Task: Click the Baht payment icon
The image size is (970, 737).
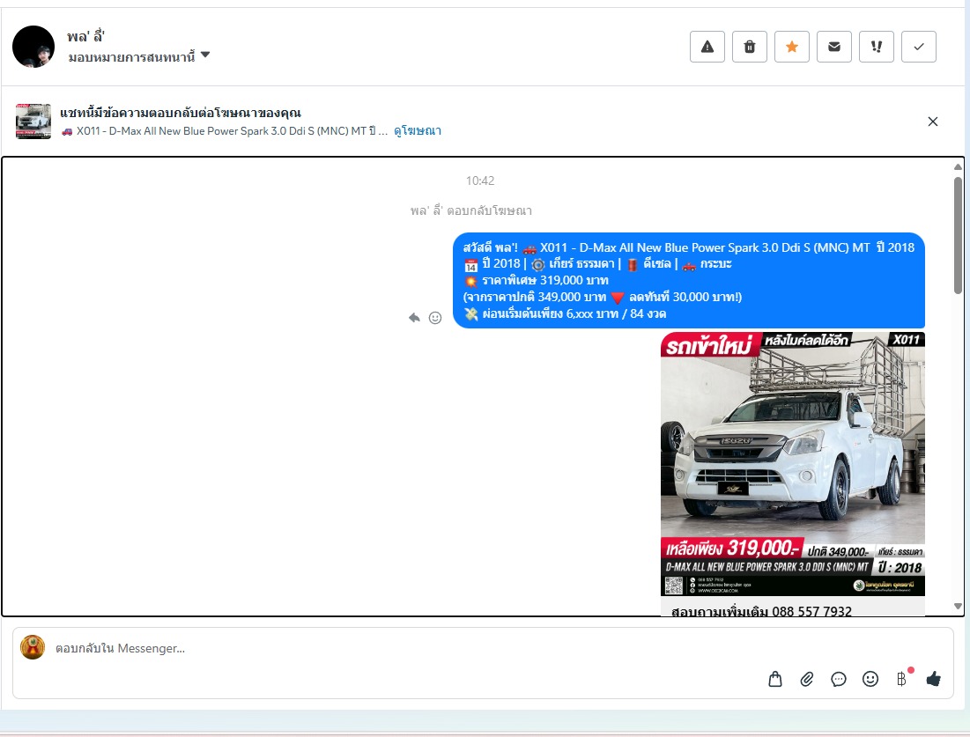Action: click(901, 679)
